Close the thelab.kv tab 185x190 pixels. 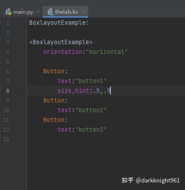pos(83,11)
